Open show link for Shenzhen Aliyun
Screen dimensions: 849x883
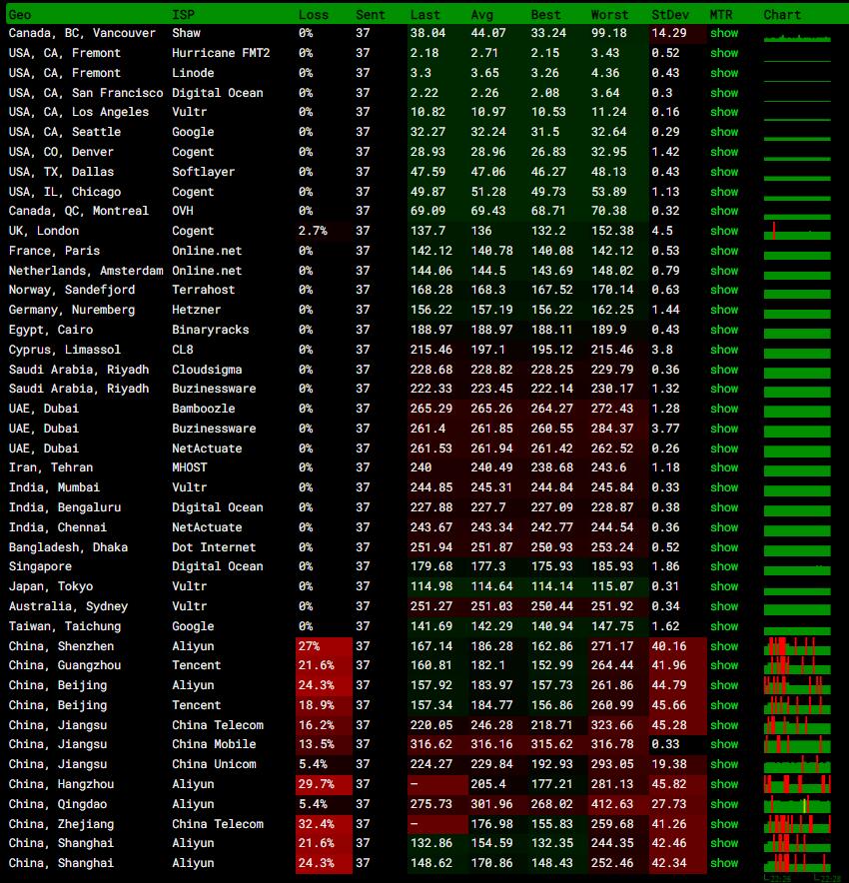pyautogui.click(x=724, y=646)
